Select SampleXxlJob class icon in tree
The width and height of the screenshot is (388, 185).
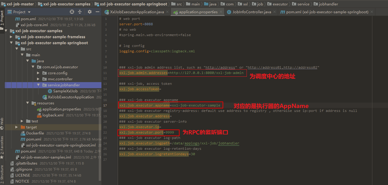(50, 91)
